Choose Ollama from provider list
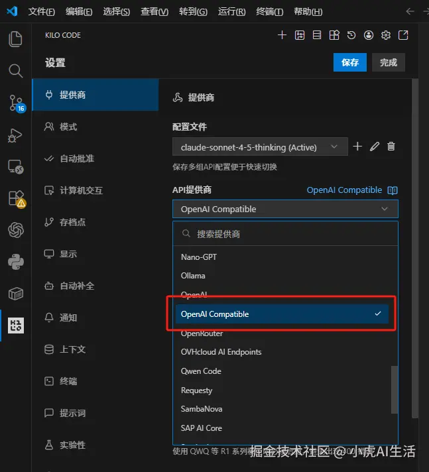Image resolution: width=429 pixels, height=472 pixels. coord(285,276)
